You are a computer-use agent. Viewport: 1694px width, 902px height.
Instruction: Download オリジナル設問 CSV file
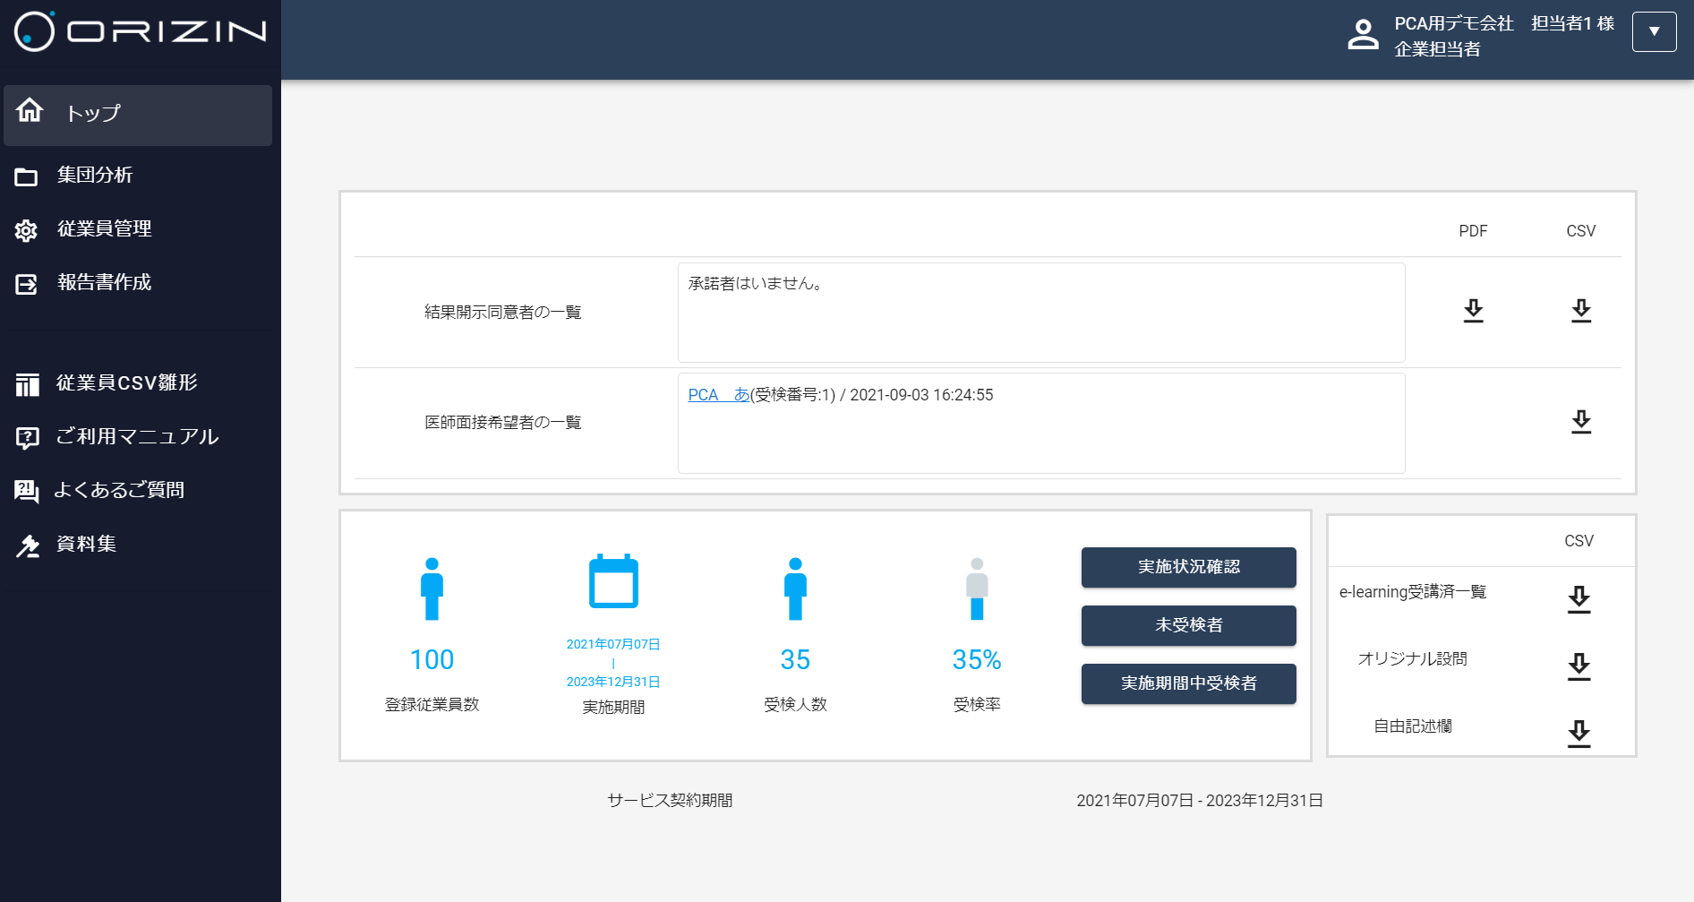(1578, 666)
